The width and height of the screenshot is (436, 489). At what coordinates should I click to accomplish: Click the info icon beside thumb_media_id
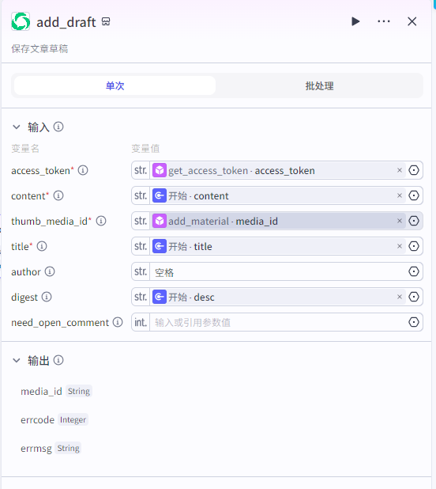(x=101, y=221)
